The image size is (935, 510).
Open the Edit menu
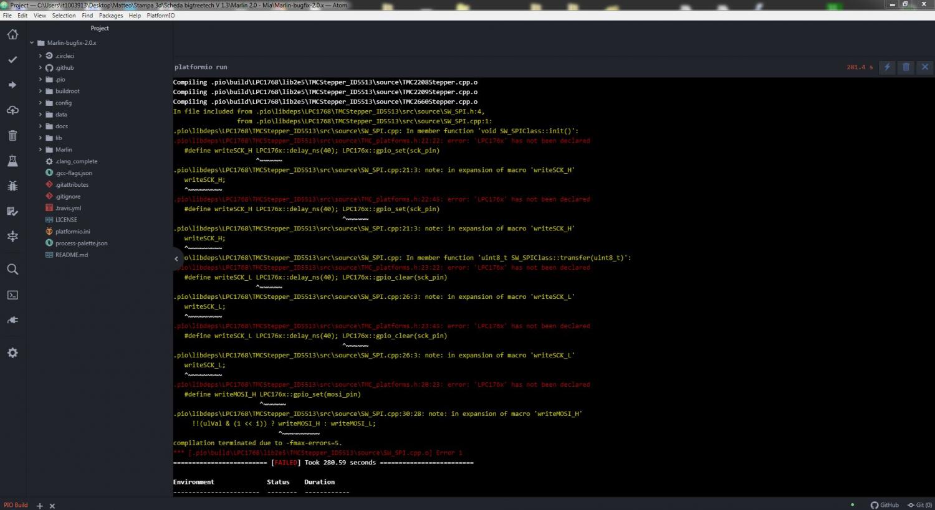pos(22,16)
